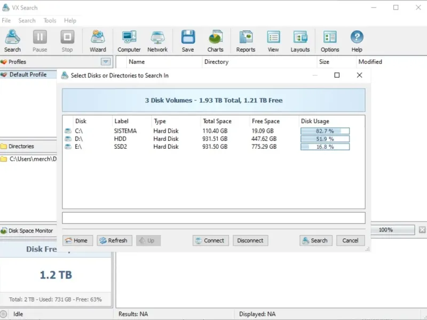This screenshot has height=320, width=427.
Task: Click the View toolbar icon
Action: click(x=273, y=41)
